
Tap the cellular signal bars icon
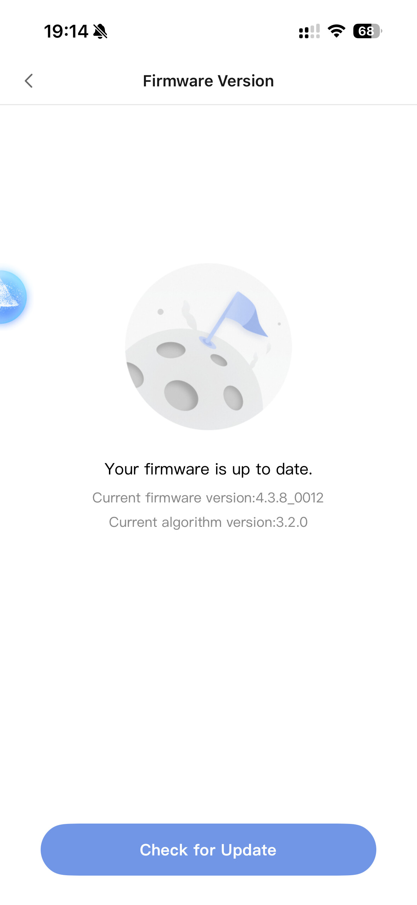point(309,31)
